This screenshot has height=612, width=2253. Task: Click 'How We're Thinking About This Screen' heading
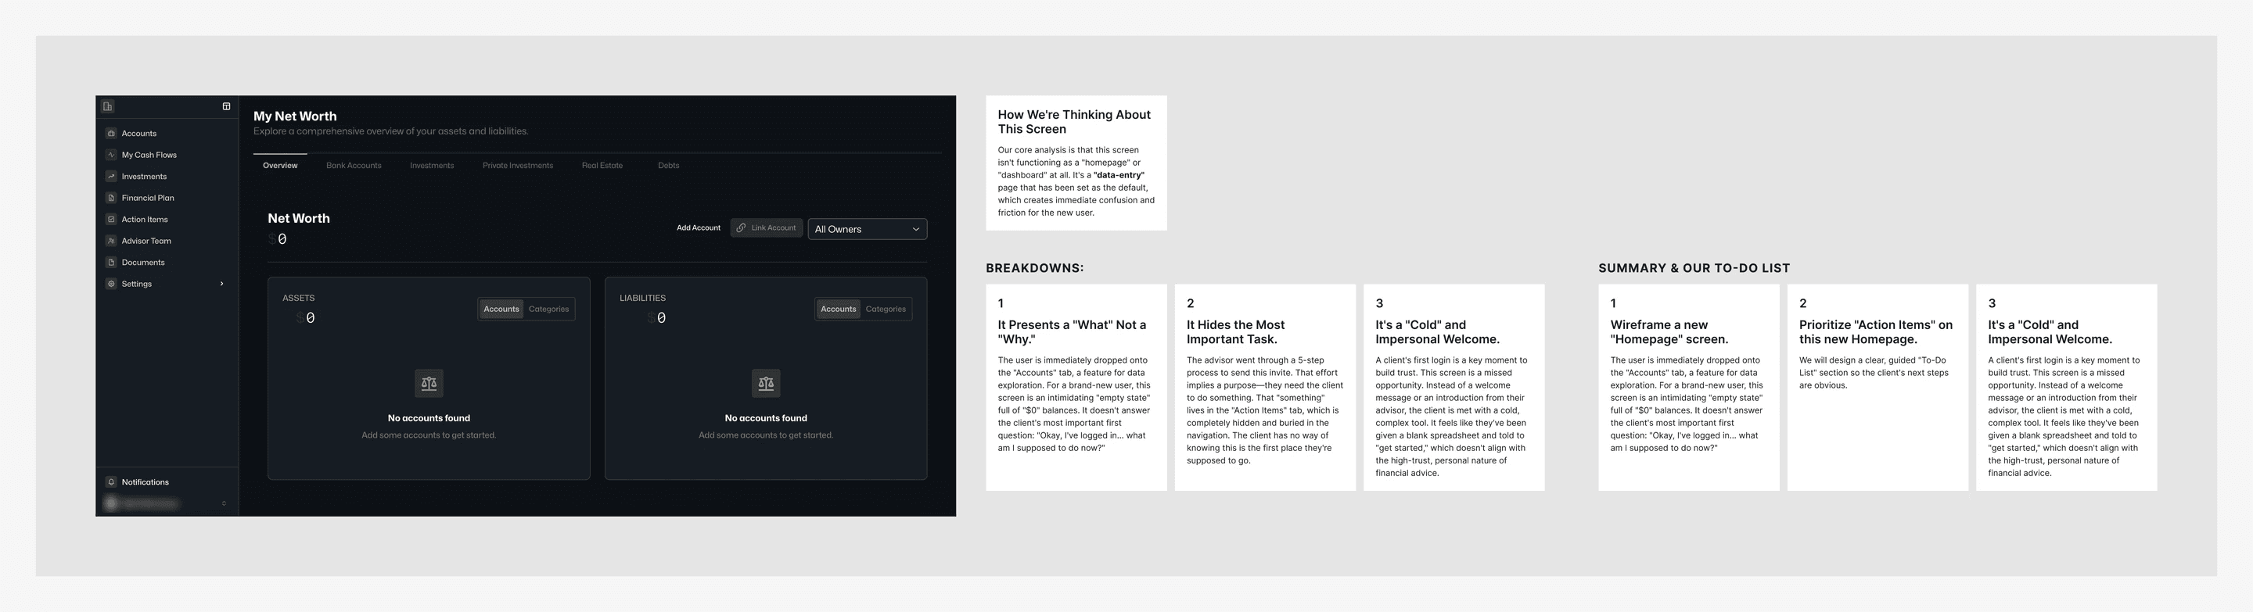(1074, 121)
